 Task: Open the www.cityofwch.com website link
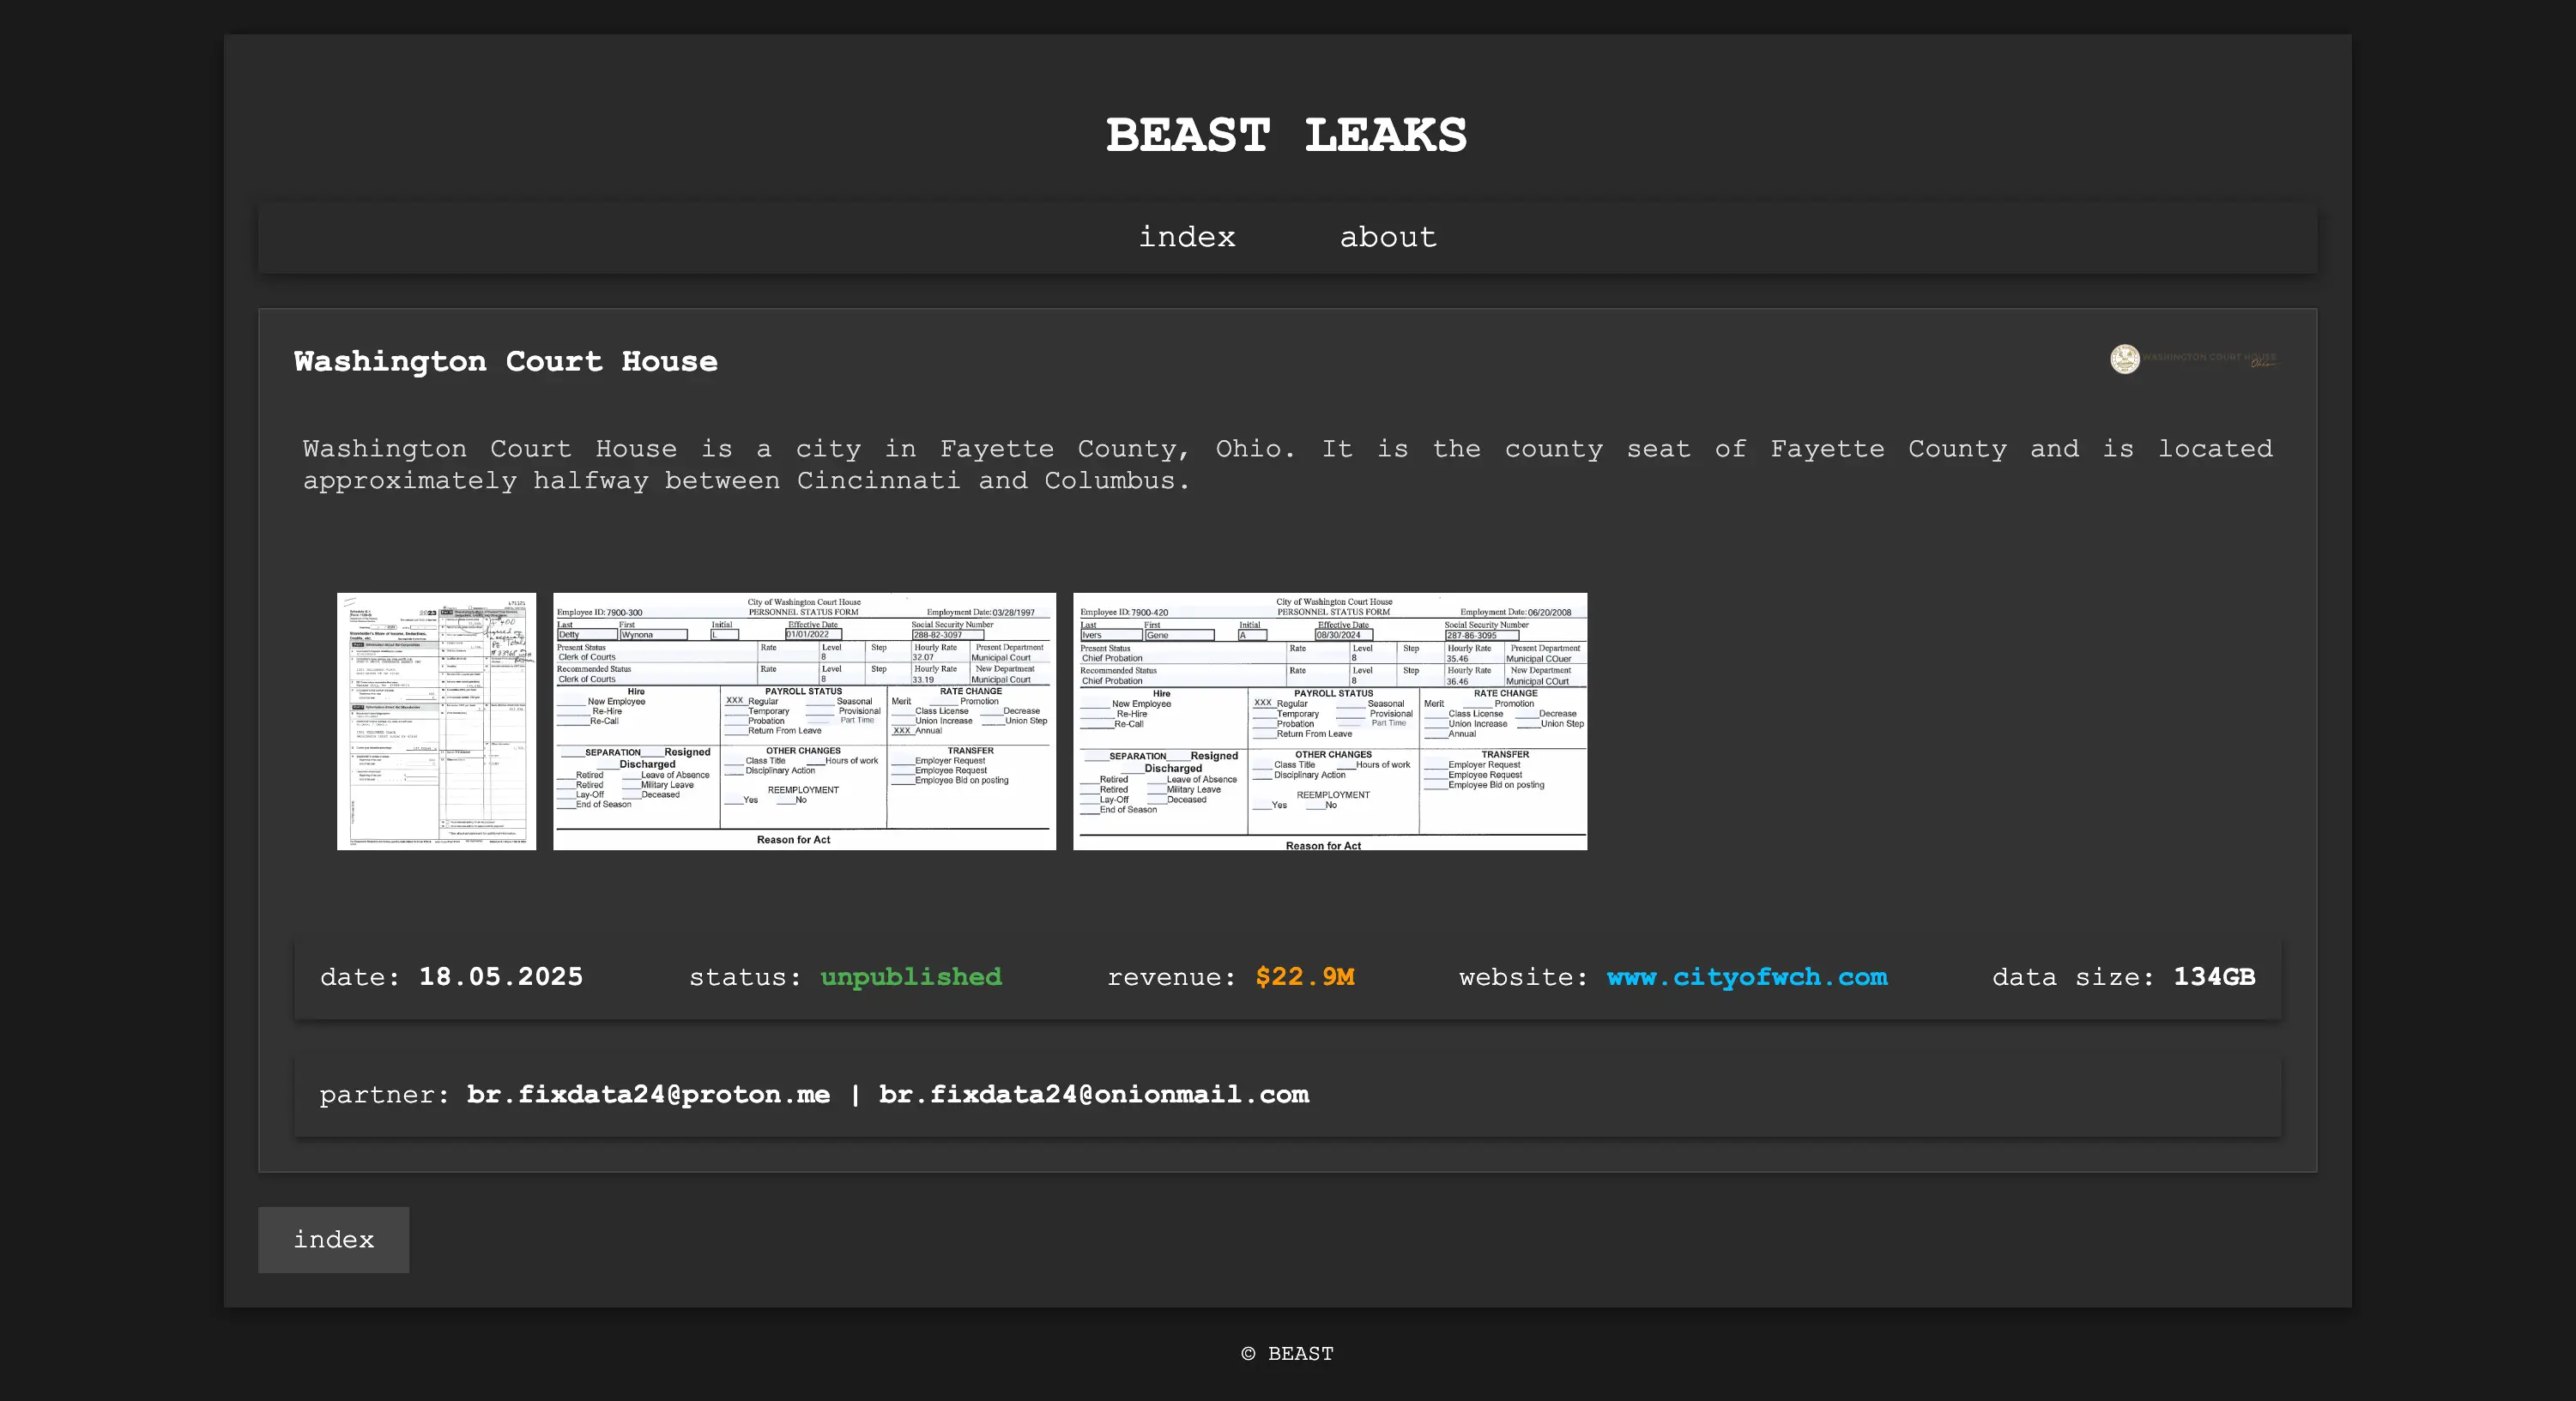point(1746,977)
